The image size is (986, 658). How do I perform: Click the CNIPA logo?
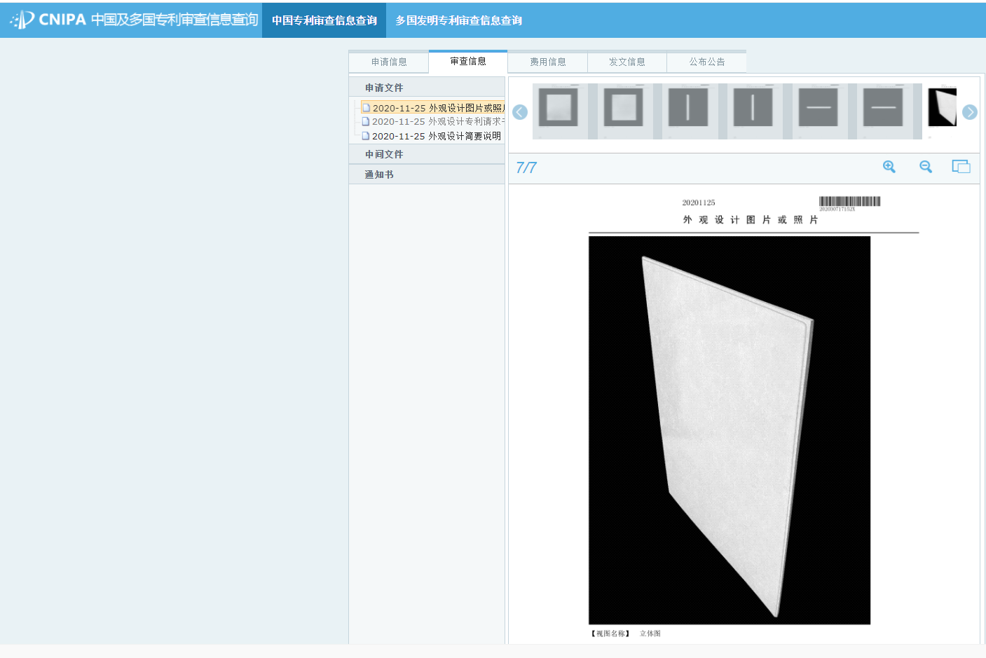tap(49, 20)
